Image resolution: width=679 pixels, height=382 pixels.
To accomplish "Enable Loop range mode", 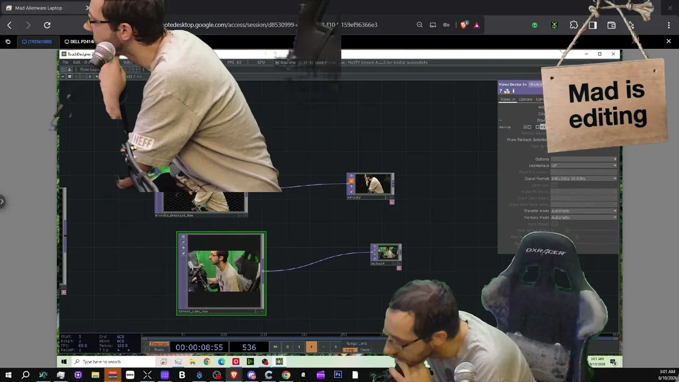I will coord(350,350).
